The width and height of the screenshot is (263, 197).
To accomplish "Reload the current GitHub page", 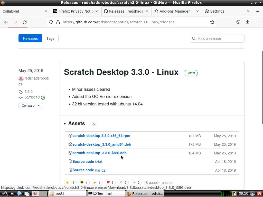I will [x=25, y=22].
